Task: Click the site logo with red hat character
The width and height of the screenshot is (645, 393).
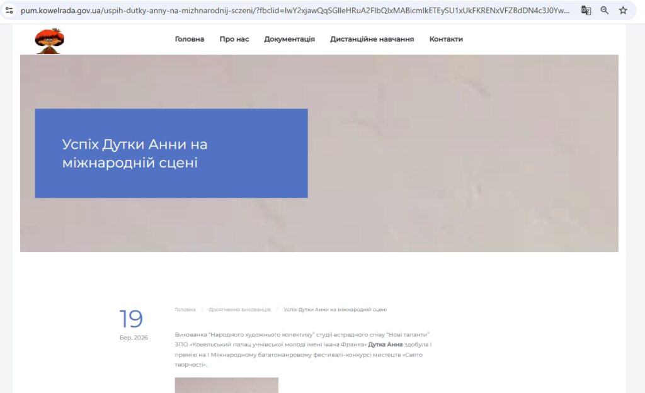Action: [49, 41]
